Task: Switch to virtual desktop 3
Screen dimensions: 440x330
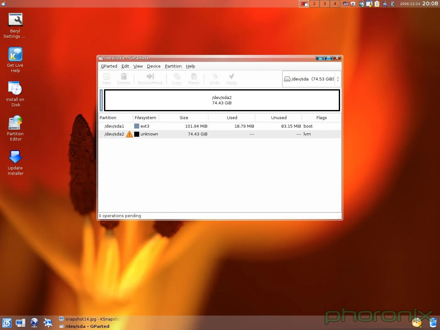Action: pos(324,4)
